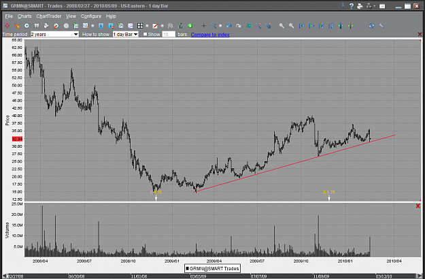
Task: Click the small dot beside the four-square layout icon
Action: [147, 26]
